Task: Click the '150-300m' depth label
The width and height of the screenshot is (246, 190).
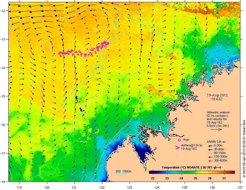Action: pos(221,156)
